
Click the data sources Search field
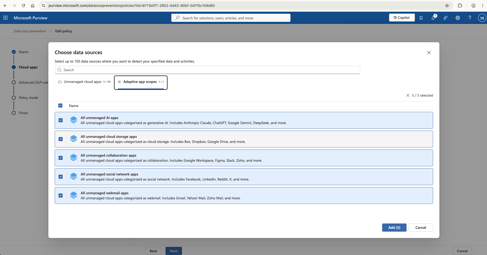[207, 70]
